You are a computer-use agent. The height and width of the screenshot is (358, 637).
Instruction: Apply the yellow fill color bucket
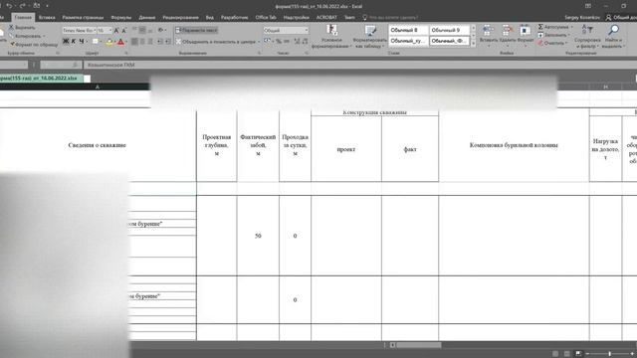pyautogui.click(x=108, y=42)
